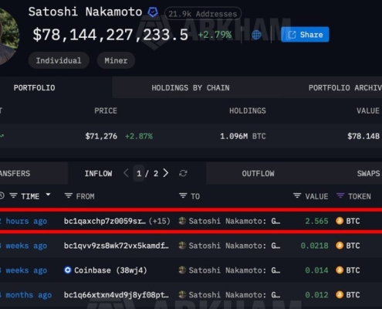Open the TO column filter
The height and width of the screenshot is (309, 382).
[183, 196]
